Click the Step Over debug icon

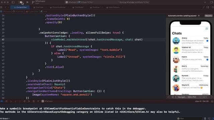pos(11,101)
